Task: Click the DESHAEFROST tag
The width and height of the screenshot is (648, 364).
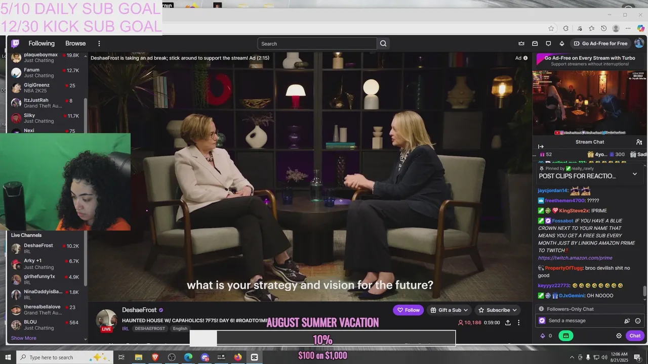Action: coord(150,329)
